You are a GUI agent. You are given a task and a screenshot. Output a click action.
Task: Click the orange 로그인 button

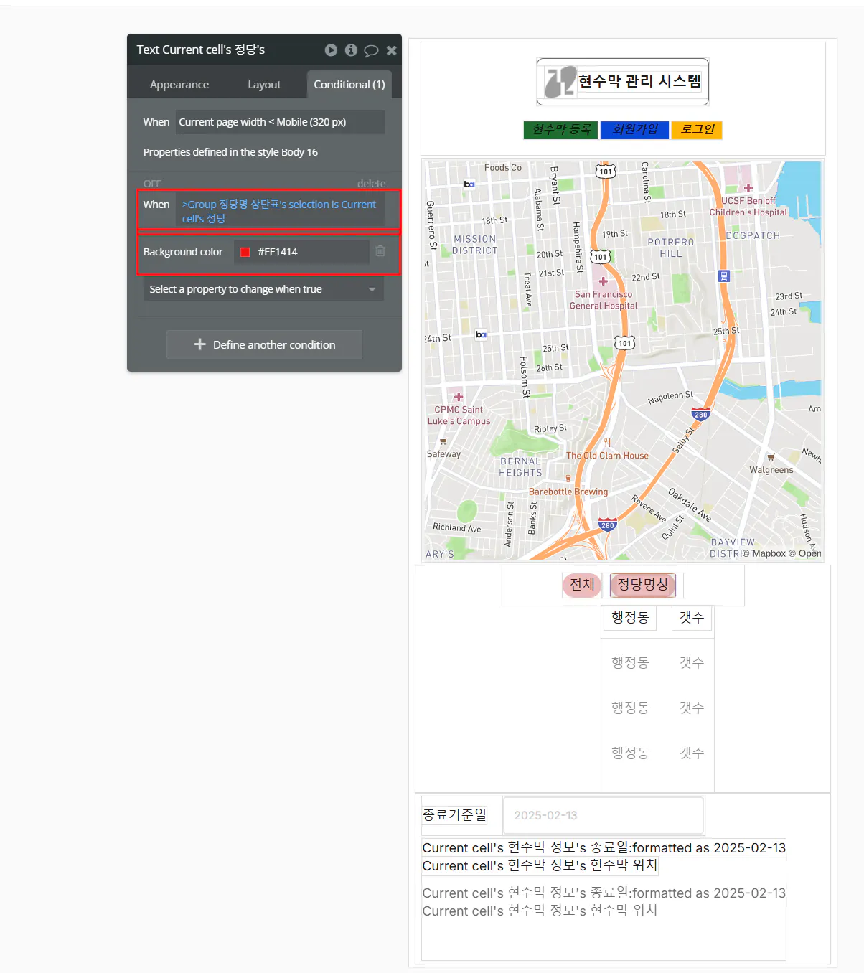tap(697, 130)
